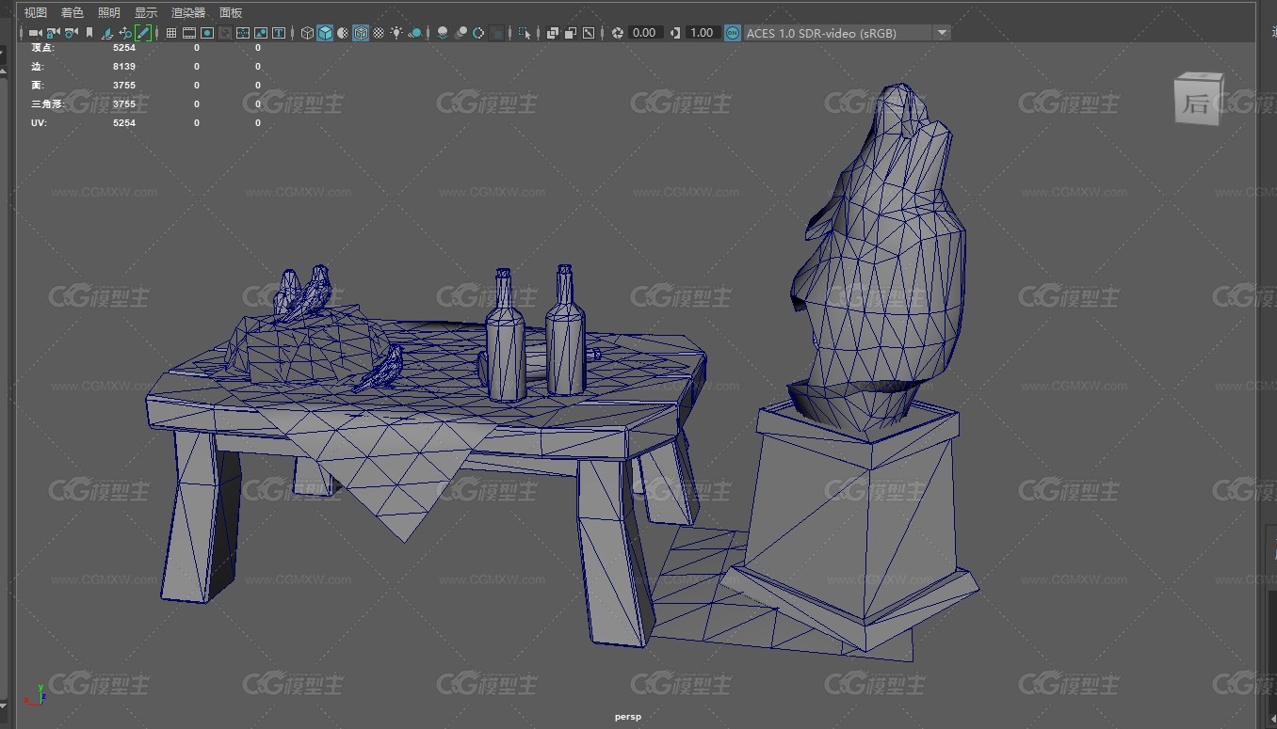Toggle the Film Gate display
1277x729 pixels.
pyautogui.click(x=188, y=33)
